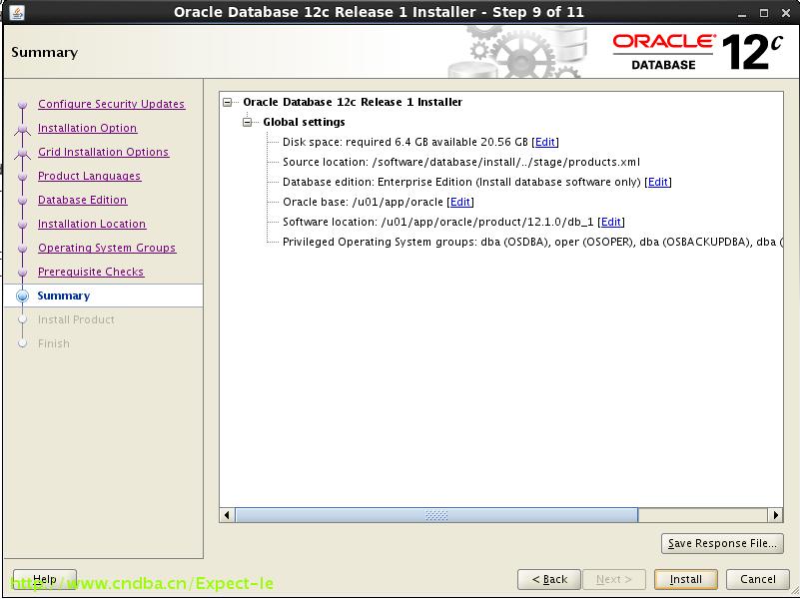Click Edit link for Oracle base
The image size is (800, 599).
[460, 202]
